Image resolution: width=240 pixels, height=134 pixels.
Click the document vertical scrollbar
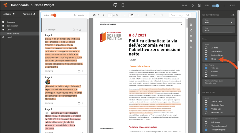[x=187, y=23]
